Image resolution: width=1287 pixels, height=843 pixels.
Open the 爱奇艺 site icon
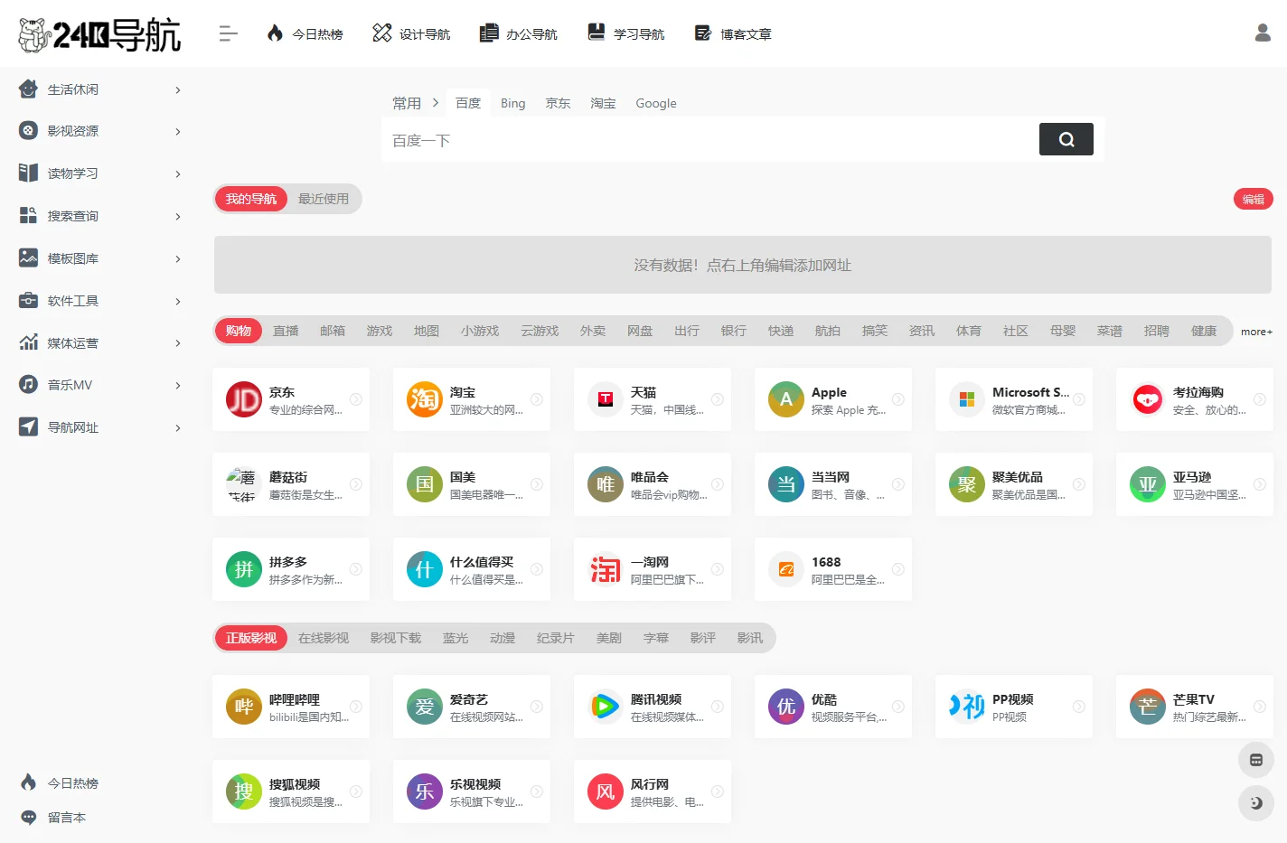[424, 707]
